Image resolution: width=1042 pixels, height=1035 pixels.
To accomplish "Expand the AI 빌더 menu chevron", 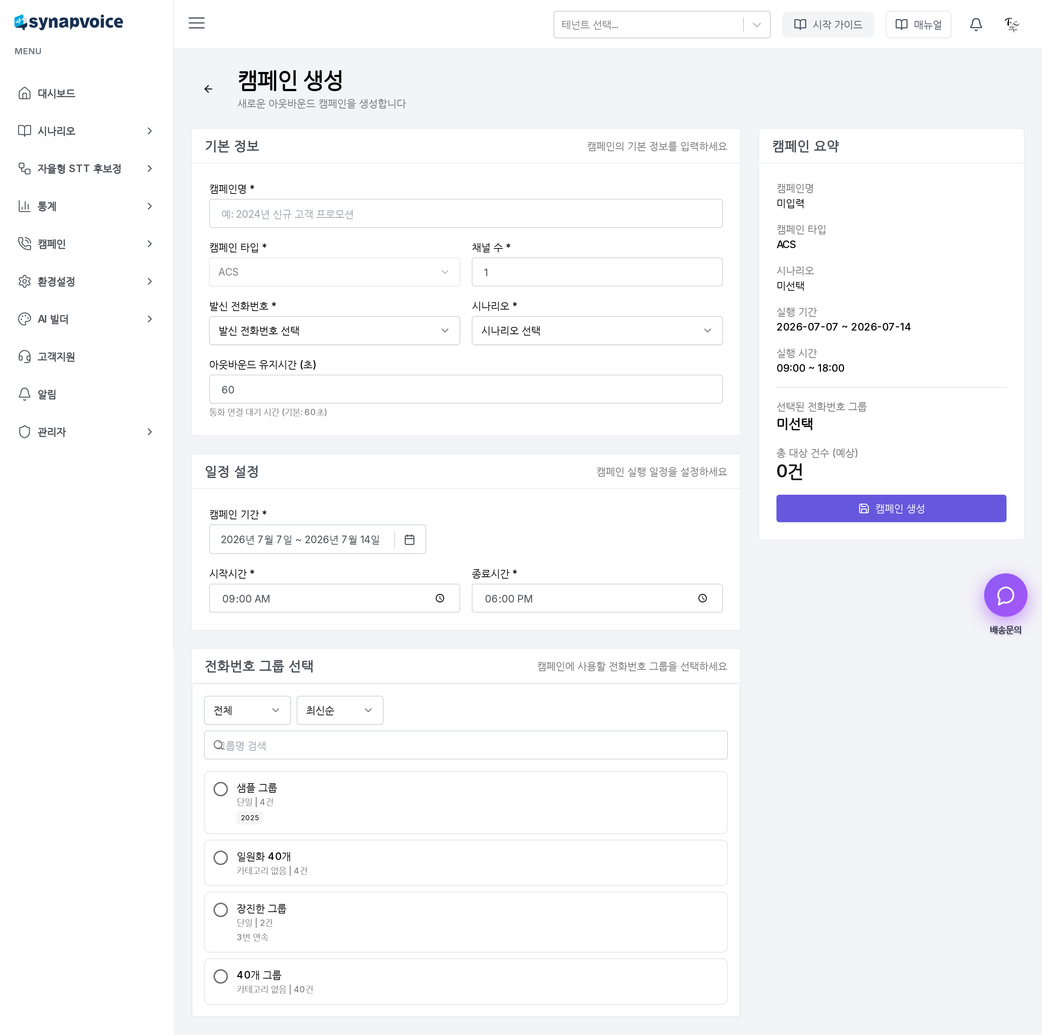I will (149, 319).
